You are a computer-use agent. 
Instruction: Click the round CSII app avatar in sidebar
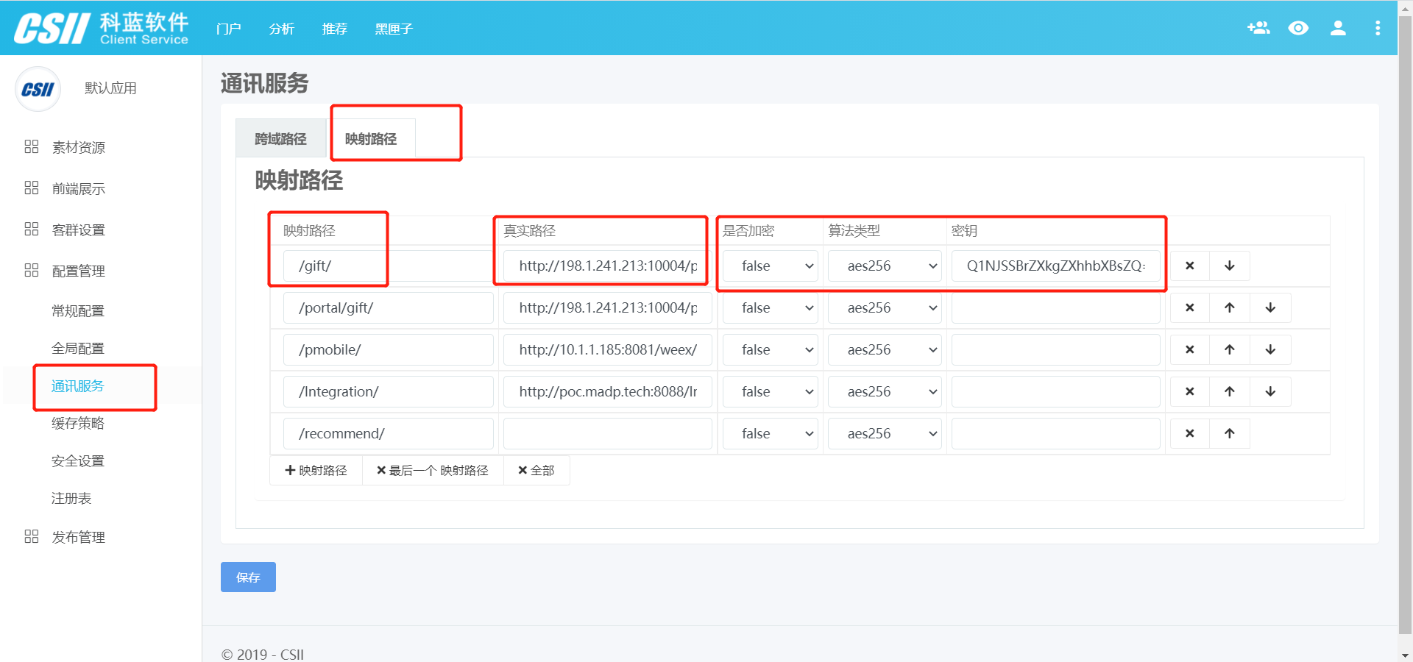pyautogui.click(x=38, y=89)
